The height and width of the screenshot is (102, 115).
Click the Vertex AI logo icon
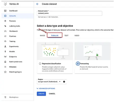[x=5, y=4]
